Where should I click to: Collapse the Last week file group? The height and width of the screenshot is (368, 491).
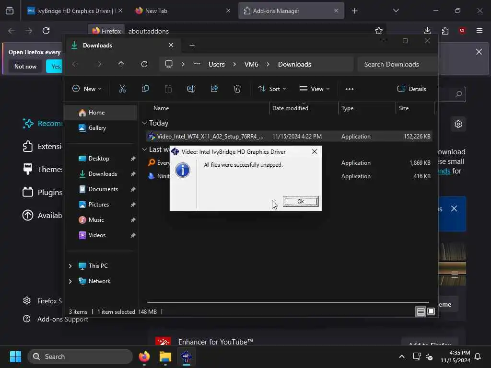144,149
